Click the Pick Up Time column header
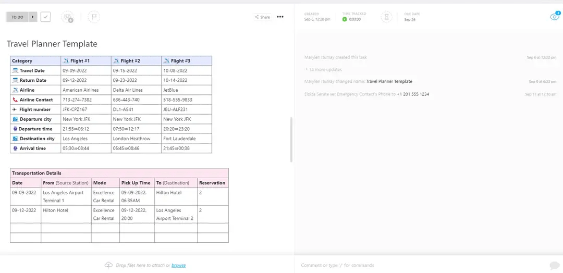 tap(137, 182)
